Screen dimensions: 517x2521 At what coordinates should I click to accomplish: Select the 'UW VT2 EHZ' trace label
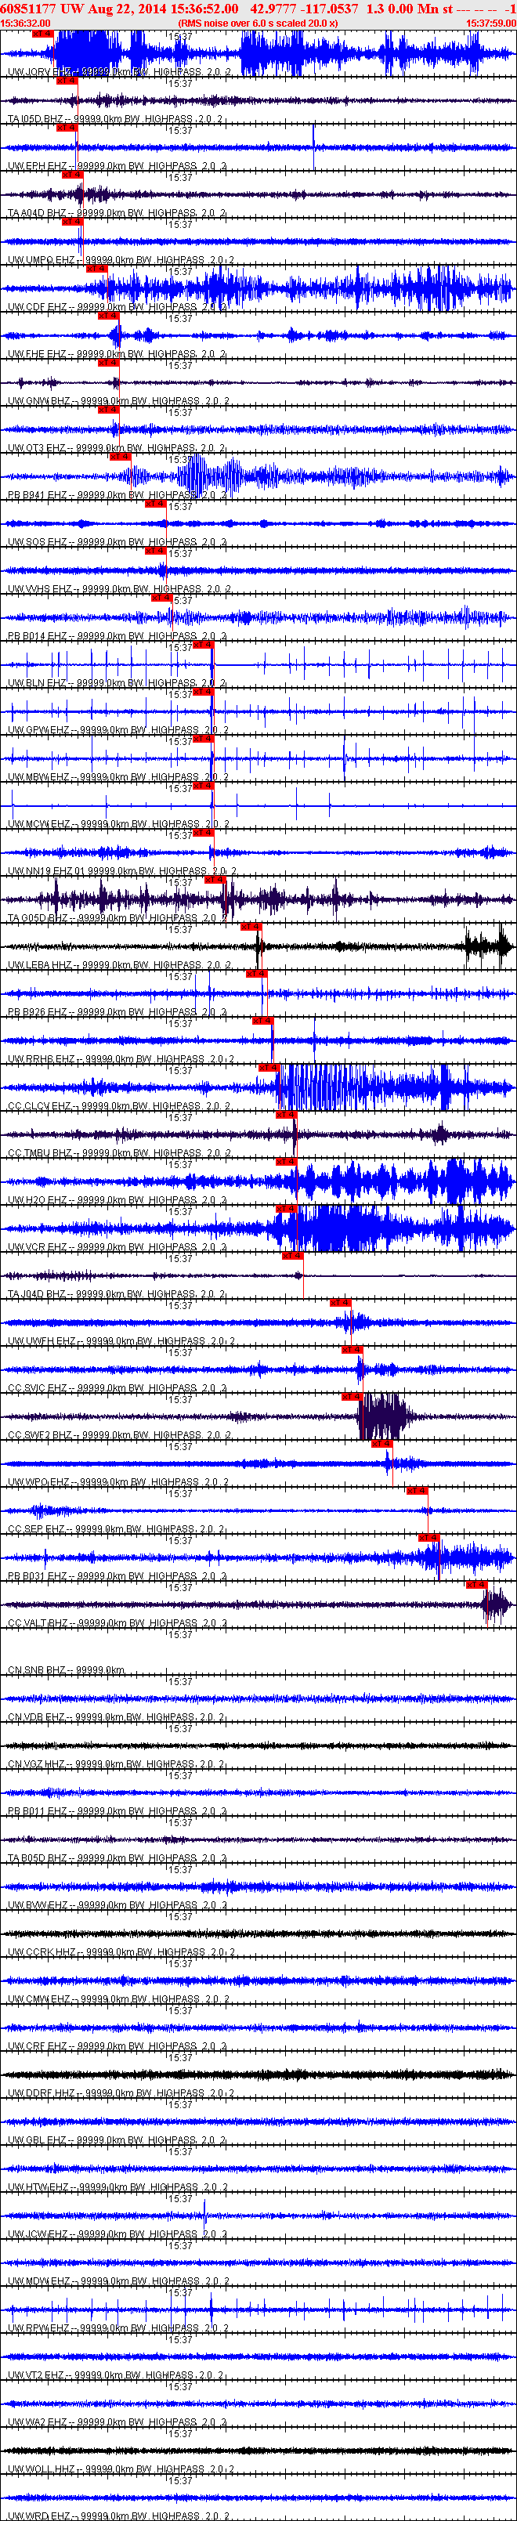click(x=117, y=2375)
